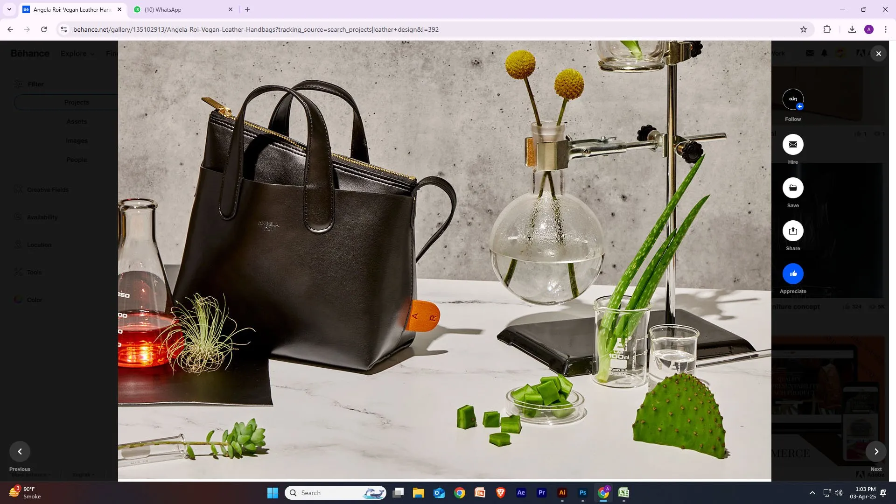The width and height of the screenshot is (896, 504).
Task: Launch Photoshop from the taskbar
Action: click(x=582, y=493)
